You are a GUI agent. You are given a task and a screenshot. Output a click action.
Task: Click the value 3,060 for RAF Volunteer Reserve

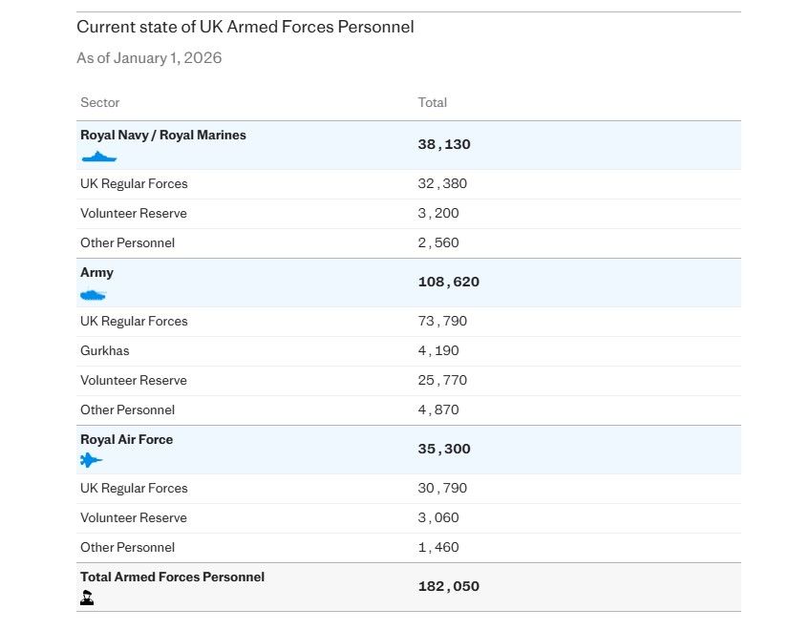click(438, 517)
